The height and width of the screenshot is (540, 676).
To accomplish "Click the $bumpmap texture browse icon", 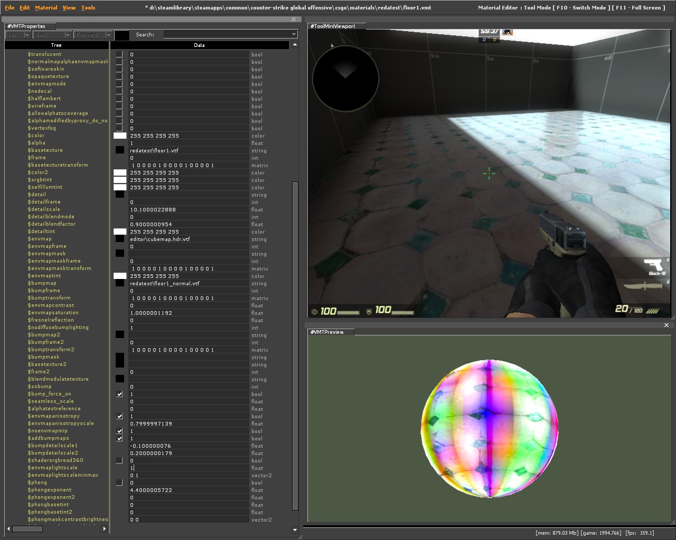I will coord(120,283).
